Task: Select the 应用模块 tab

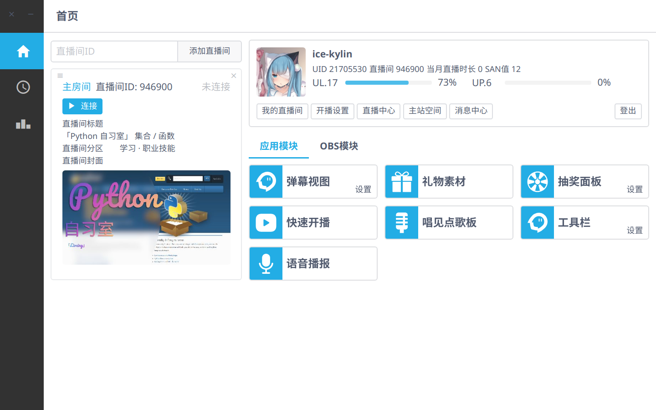Action: point(278,146)
